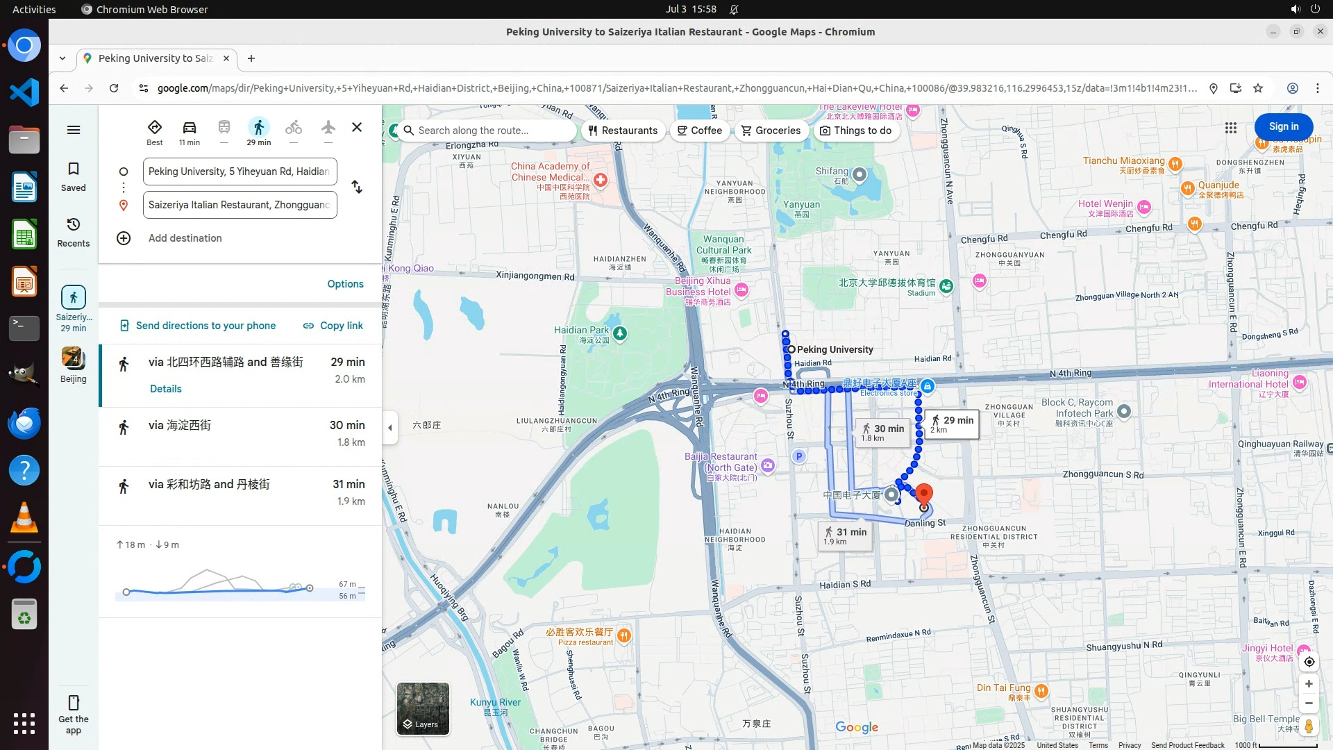Select the Cycling travel mode icon
This screenshot has height=750, width=1333.
(x=293, y=128)
